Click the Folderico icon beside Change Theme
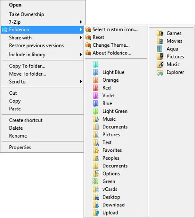 point(88,45)
